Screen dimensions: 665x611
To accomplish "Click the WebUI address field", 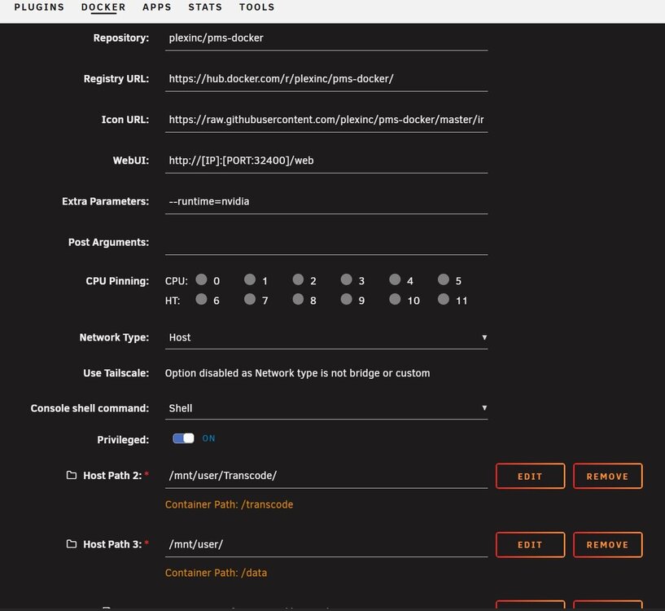I will point(326,161).
